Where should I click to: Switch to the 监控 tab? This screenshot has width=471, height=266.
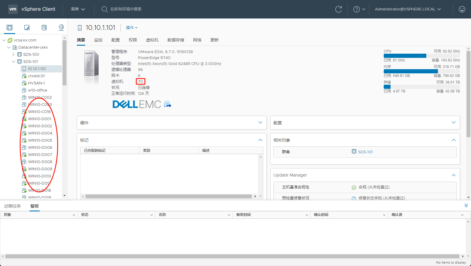[x=98, y=40]
